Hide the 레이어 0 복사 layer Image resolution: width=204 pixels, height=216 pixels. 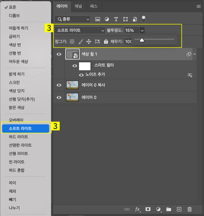point(59,85)
